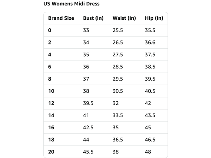Viewport: 211px width, 158px height.
Task: Select the Hip (in) column header
Action: click(x=154, y=18)
